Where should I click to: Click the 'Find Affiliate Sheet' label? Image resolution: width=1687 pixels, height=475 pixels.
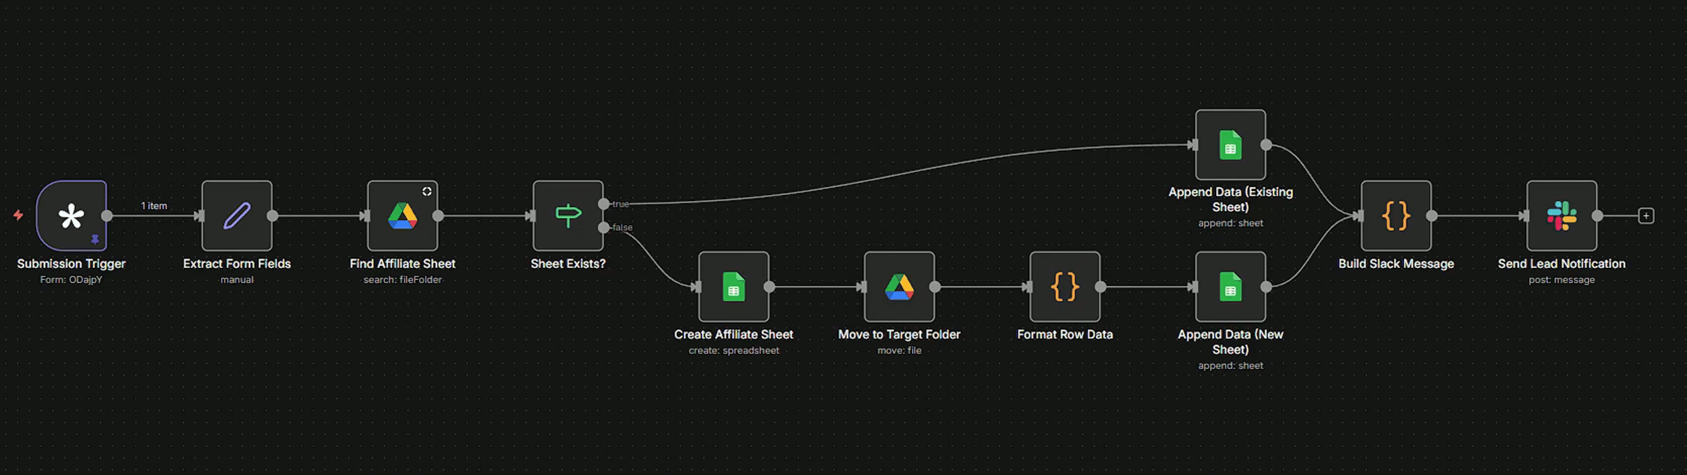402,264
